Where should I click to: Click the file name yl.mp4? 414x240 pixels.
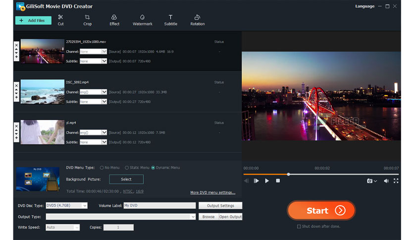[x=71, y=122]
